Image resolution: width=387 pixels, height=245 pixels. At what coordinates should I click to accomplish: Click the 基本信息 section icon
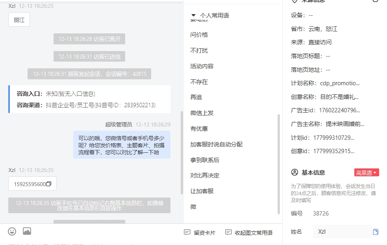click(x=294, y=172)
